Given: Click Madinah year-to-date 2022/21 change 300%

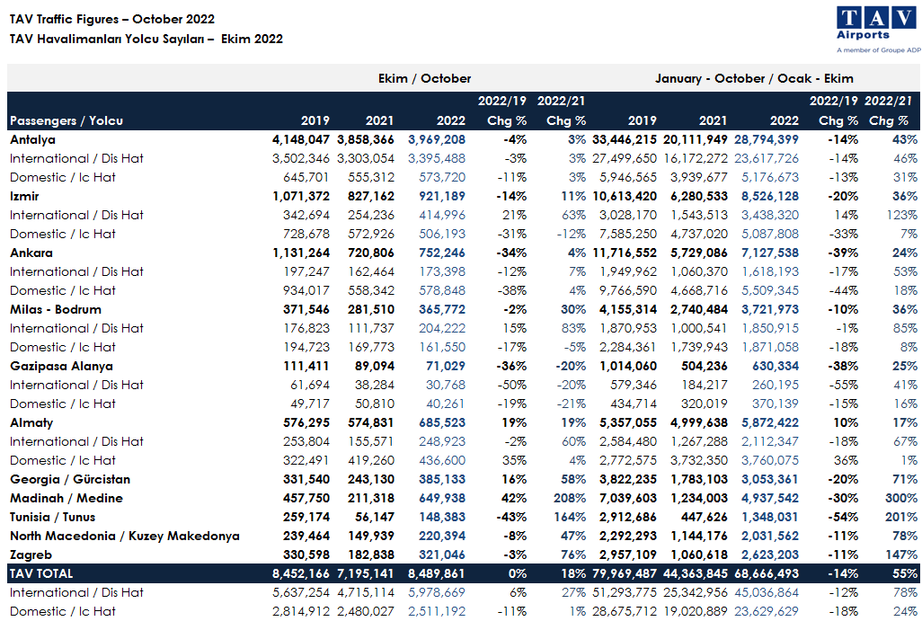Looking at the screenshot, I should pos(901,498).
